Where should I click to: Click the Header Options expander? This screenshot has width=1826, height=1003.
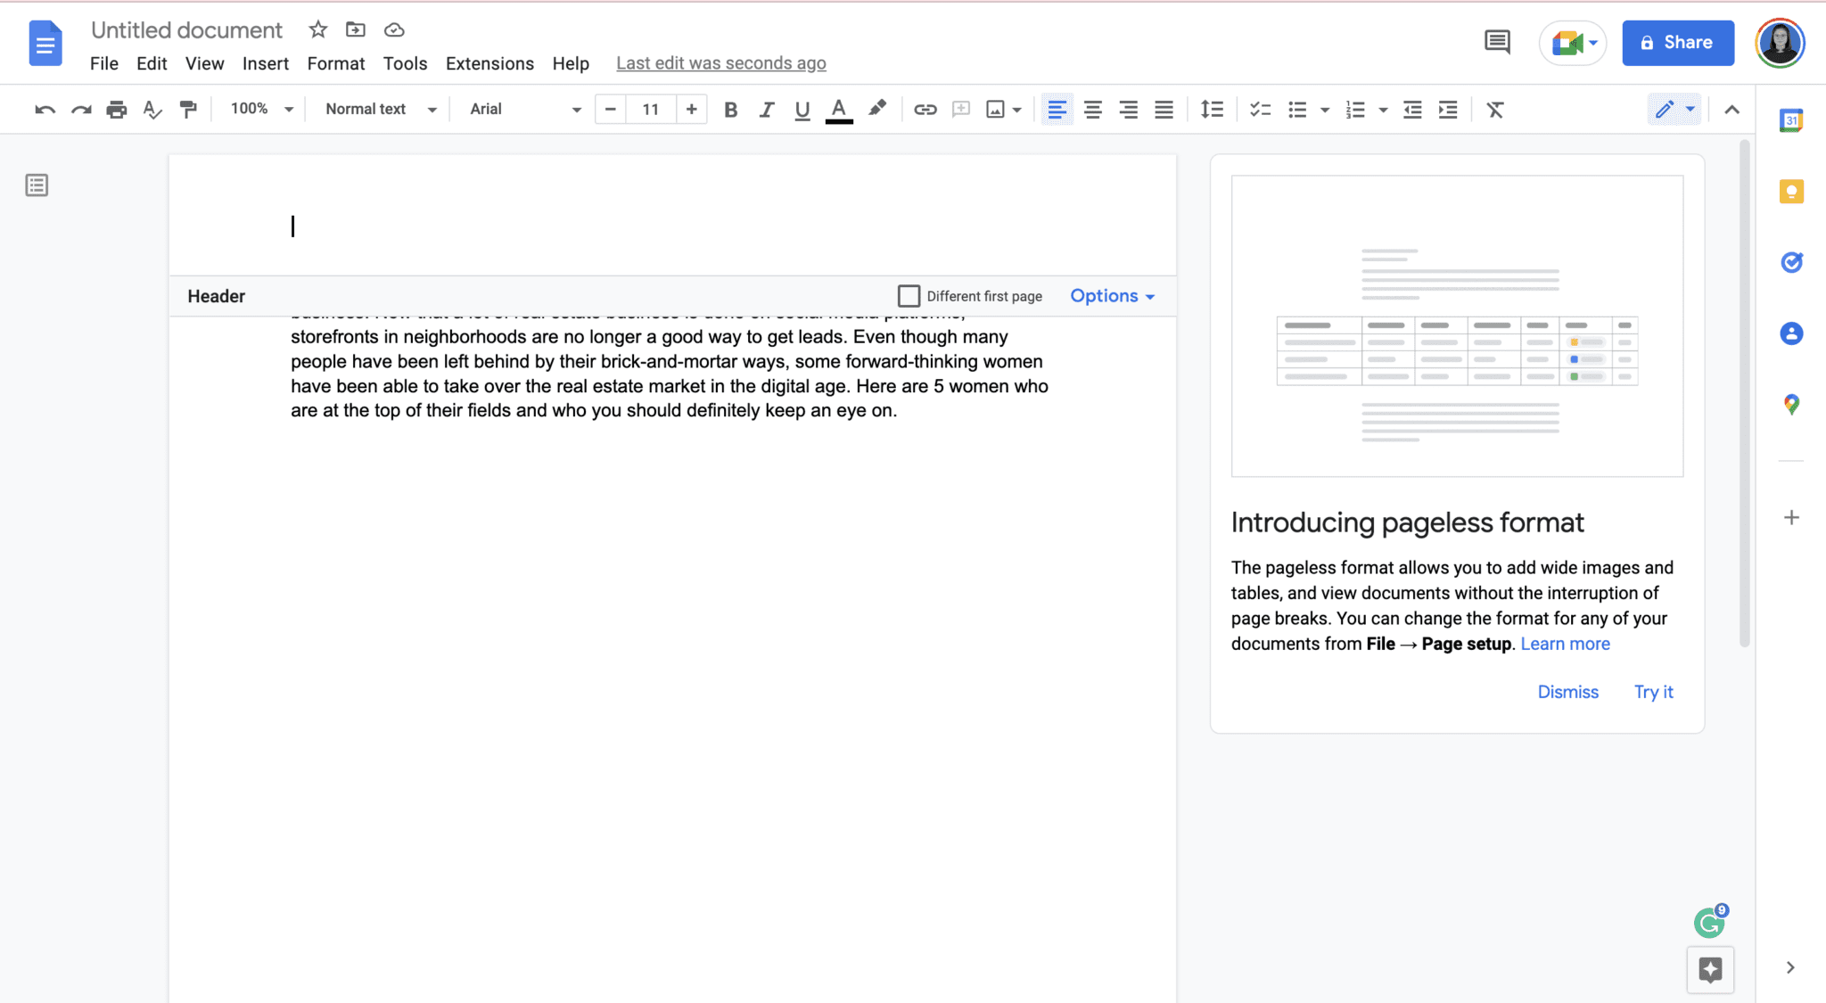[x=1111, y=295]
